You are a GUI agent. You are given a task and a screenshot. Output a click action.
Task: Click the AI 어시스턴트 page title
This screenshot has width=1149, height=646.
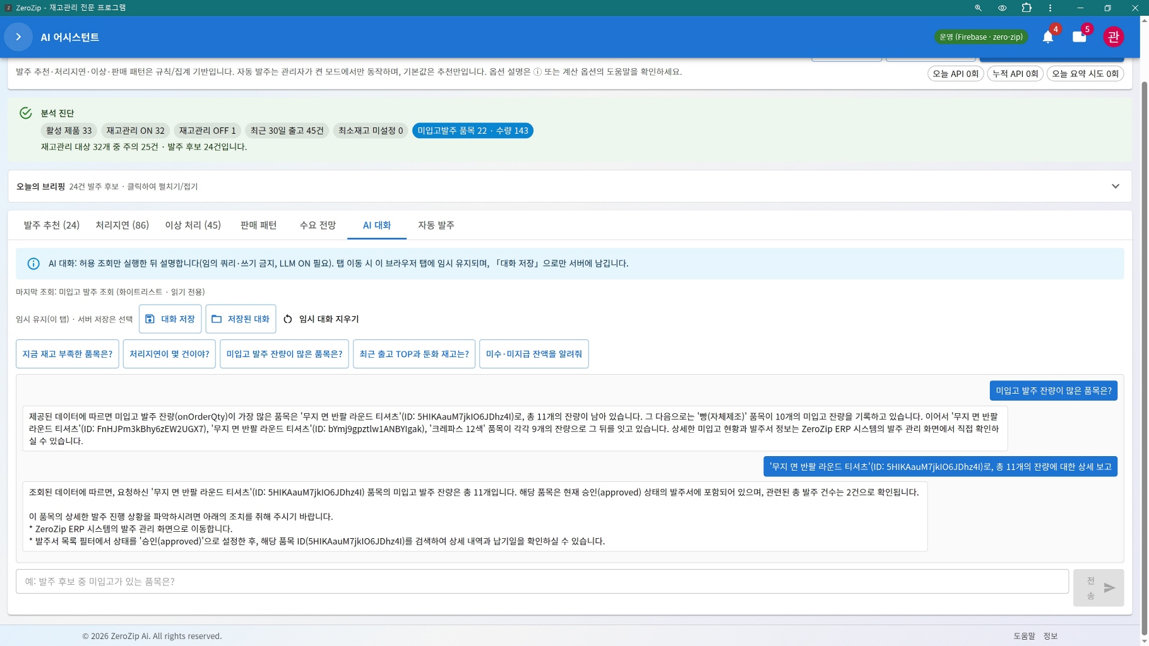coord(70,37)
